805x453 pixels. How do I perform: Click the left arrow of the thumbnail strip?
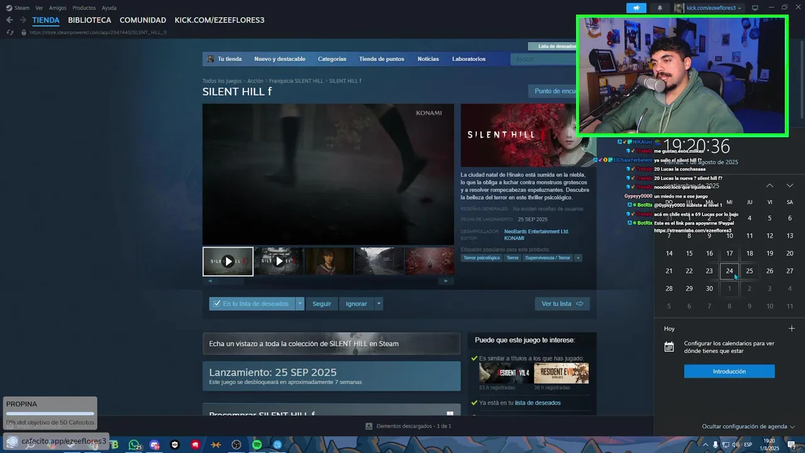click(x=210, y=281)
